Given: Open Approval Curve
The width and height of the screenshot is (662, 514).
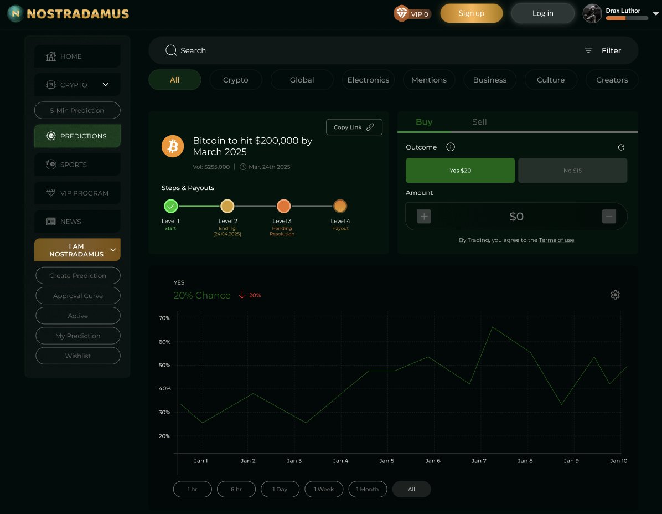Looking at the screenshot, I should (x=77, y=296).
